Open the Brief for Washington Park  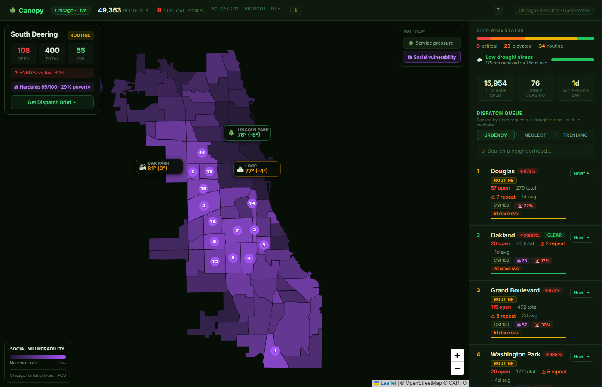582,356
